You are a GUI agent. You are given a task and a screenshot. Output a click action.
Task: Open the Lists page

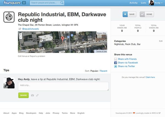click(x=144, y=3)
